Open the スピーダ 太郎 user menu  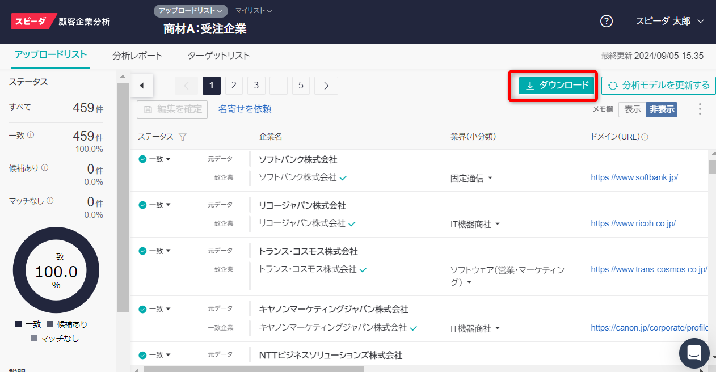669,22
